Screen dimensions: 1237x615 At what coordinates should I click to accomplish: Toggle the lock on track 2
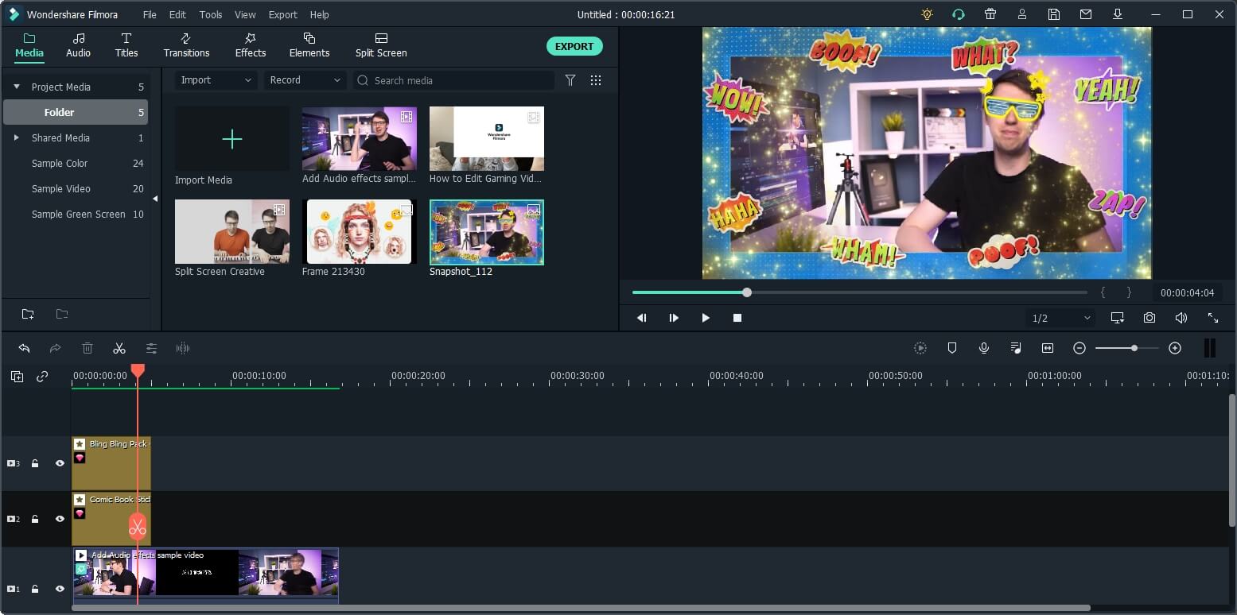(35, 519)
